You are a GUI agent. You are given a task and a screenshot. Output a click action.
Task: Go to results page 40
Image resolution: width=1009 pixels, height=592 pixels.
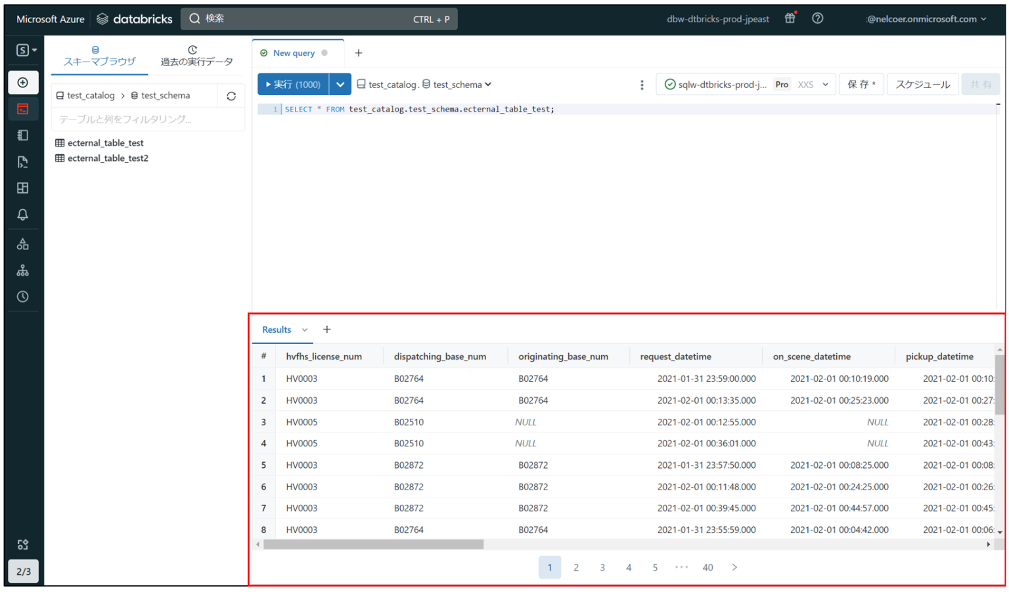(707, 567)
